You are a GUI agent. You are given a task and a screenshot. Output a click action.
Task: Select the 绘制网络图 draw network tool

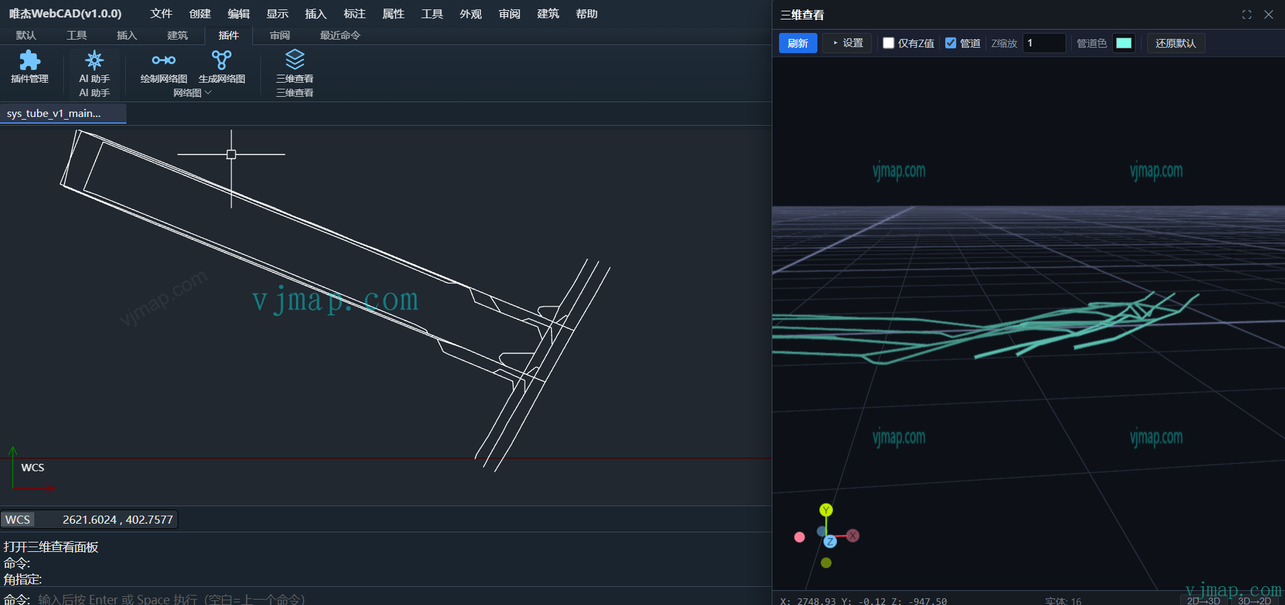click(163, 67)
